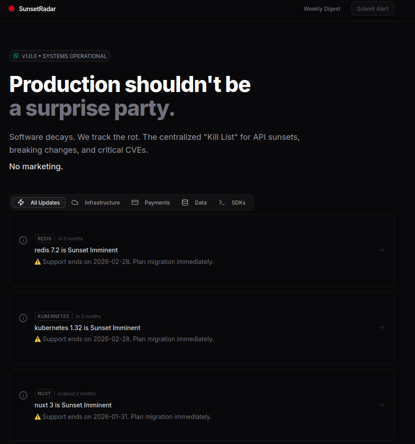This screenshot has width=415, height=444.
Task: Click the credit card Payments icon
Action: (x=135, y=202)
